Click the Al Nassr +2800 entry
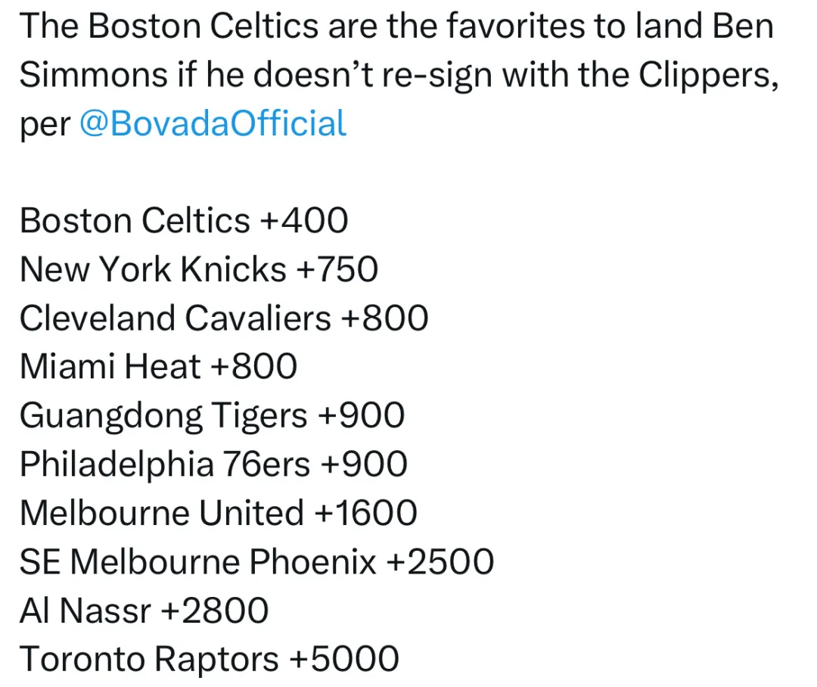 point(144,611)
